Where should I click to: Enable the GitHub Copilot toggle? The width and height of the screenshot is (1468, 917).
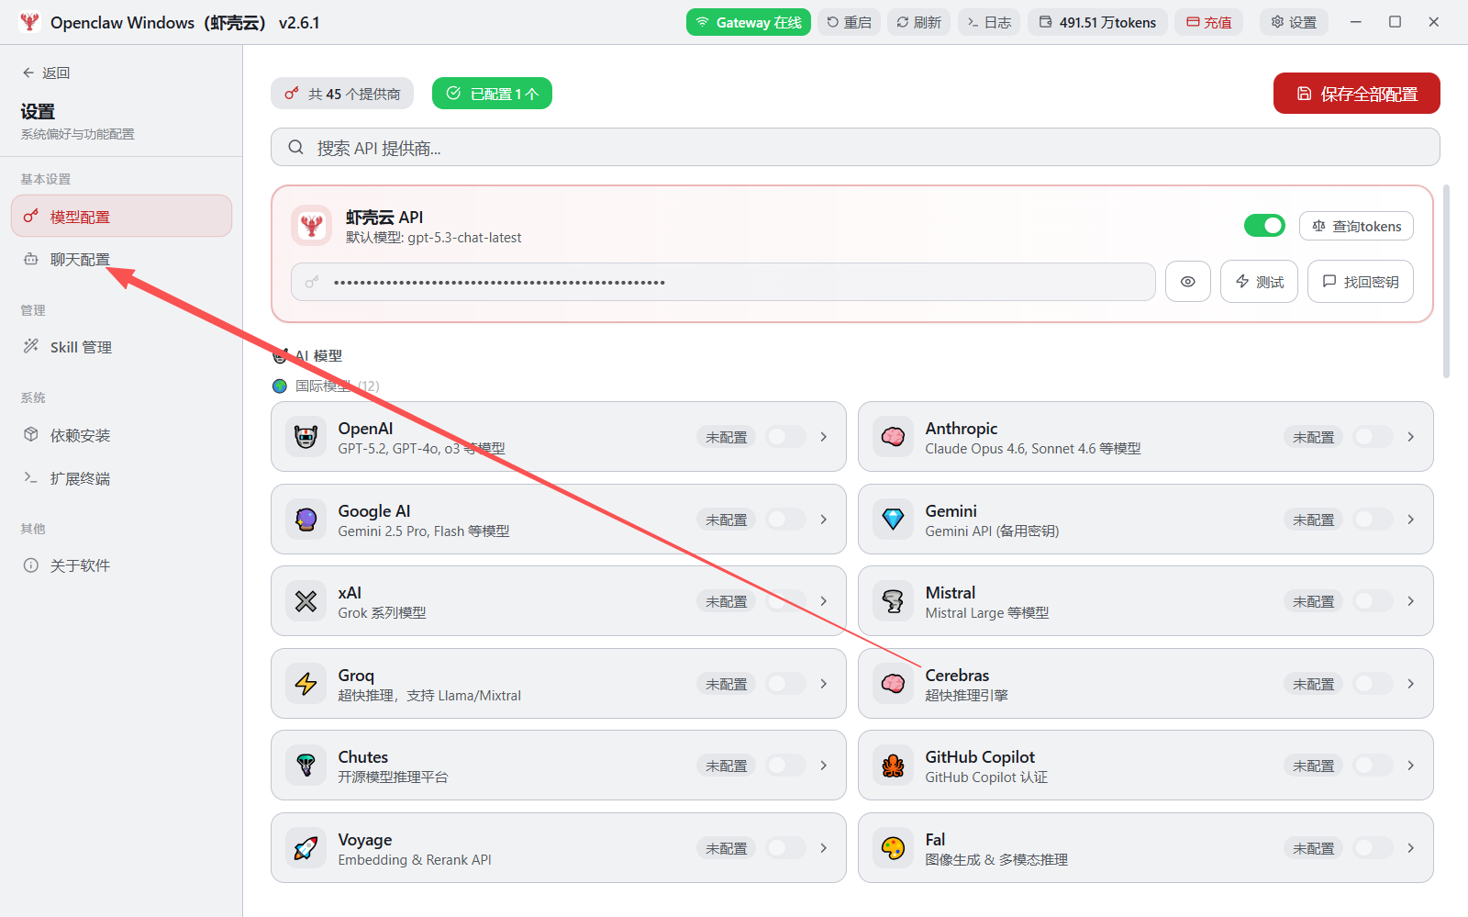click(x=1373, y=766)
